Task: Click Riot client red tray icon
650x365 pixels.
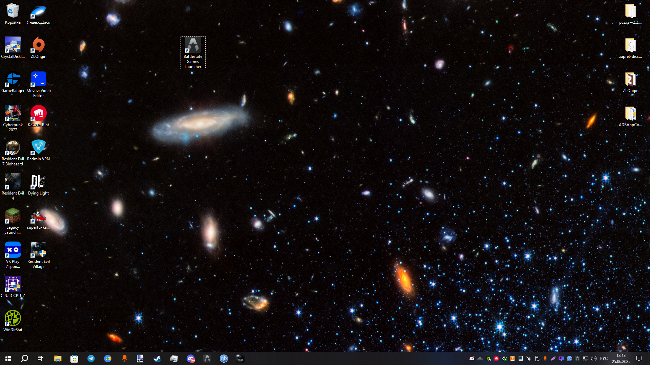Action: coord(496,359)
